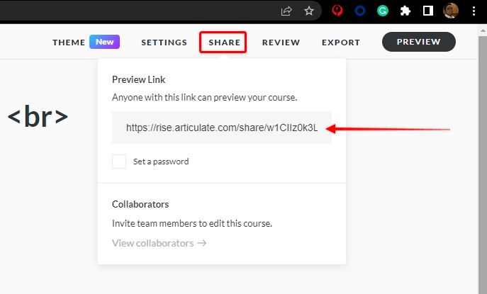
Task: Enable the Set a password checkbox
Action: click(x=119, y=162)
